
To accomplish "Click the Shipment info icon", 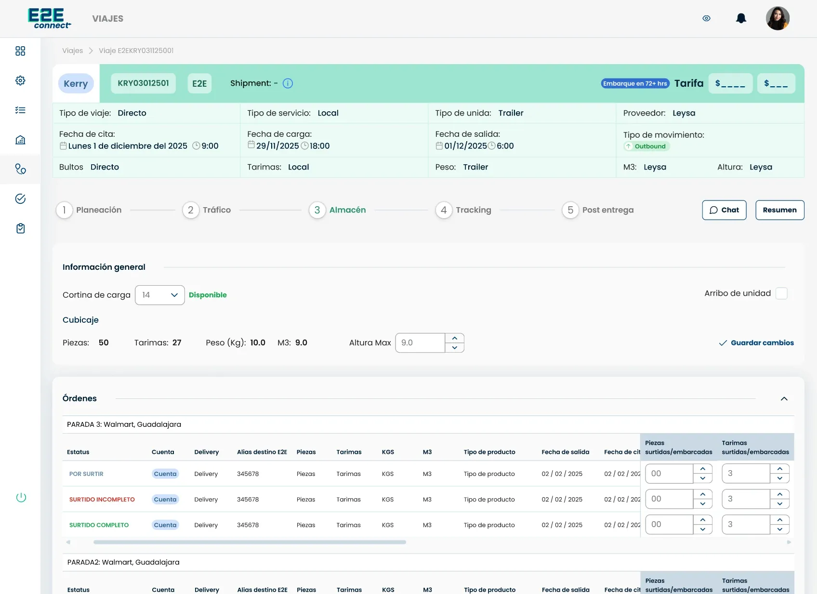I will coord(288,83).
